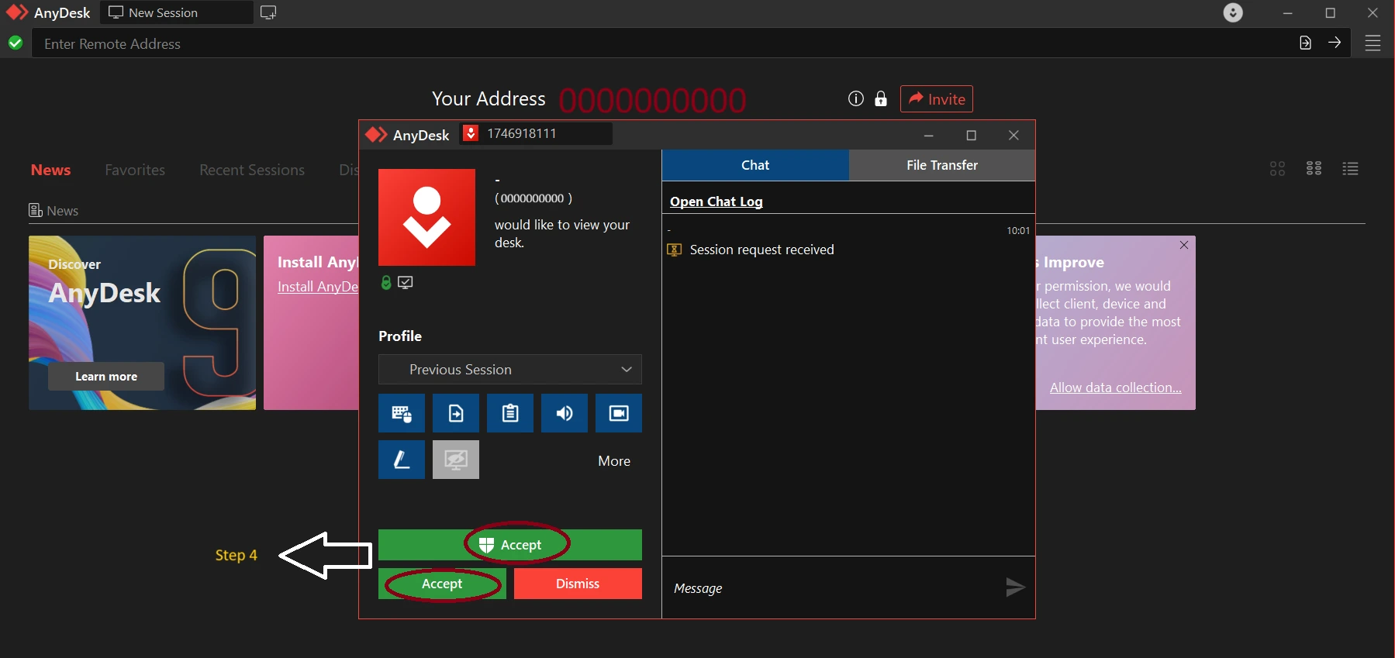Toggle file transfer permission icon
1395x658 pixels.
click(455, 413)
